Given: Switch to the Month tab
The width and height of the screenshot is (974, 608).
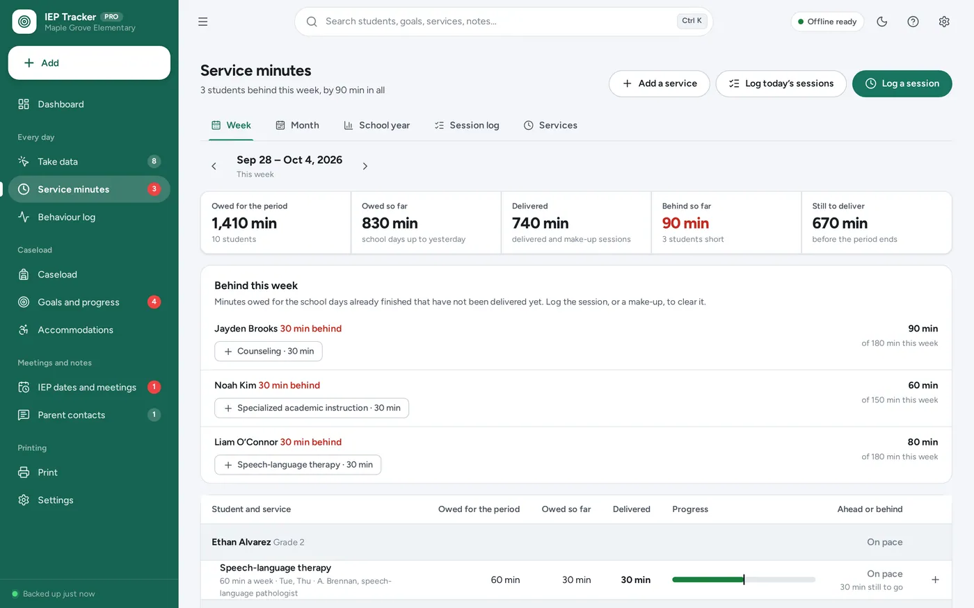Looking at the screenshot, I should pos(297,125).
